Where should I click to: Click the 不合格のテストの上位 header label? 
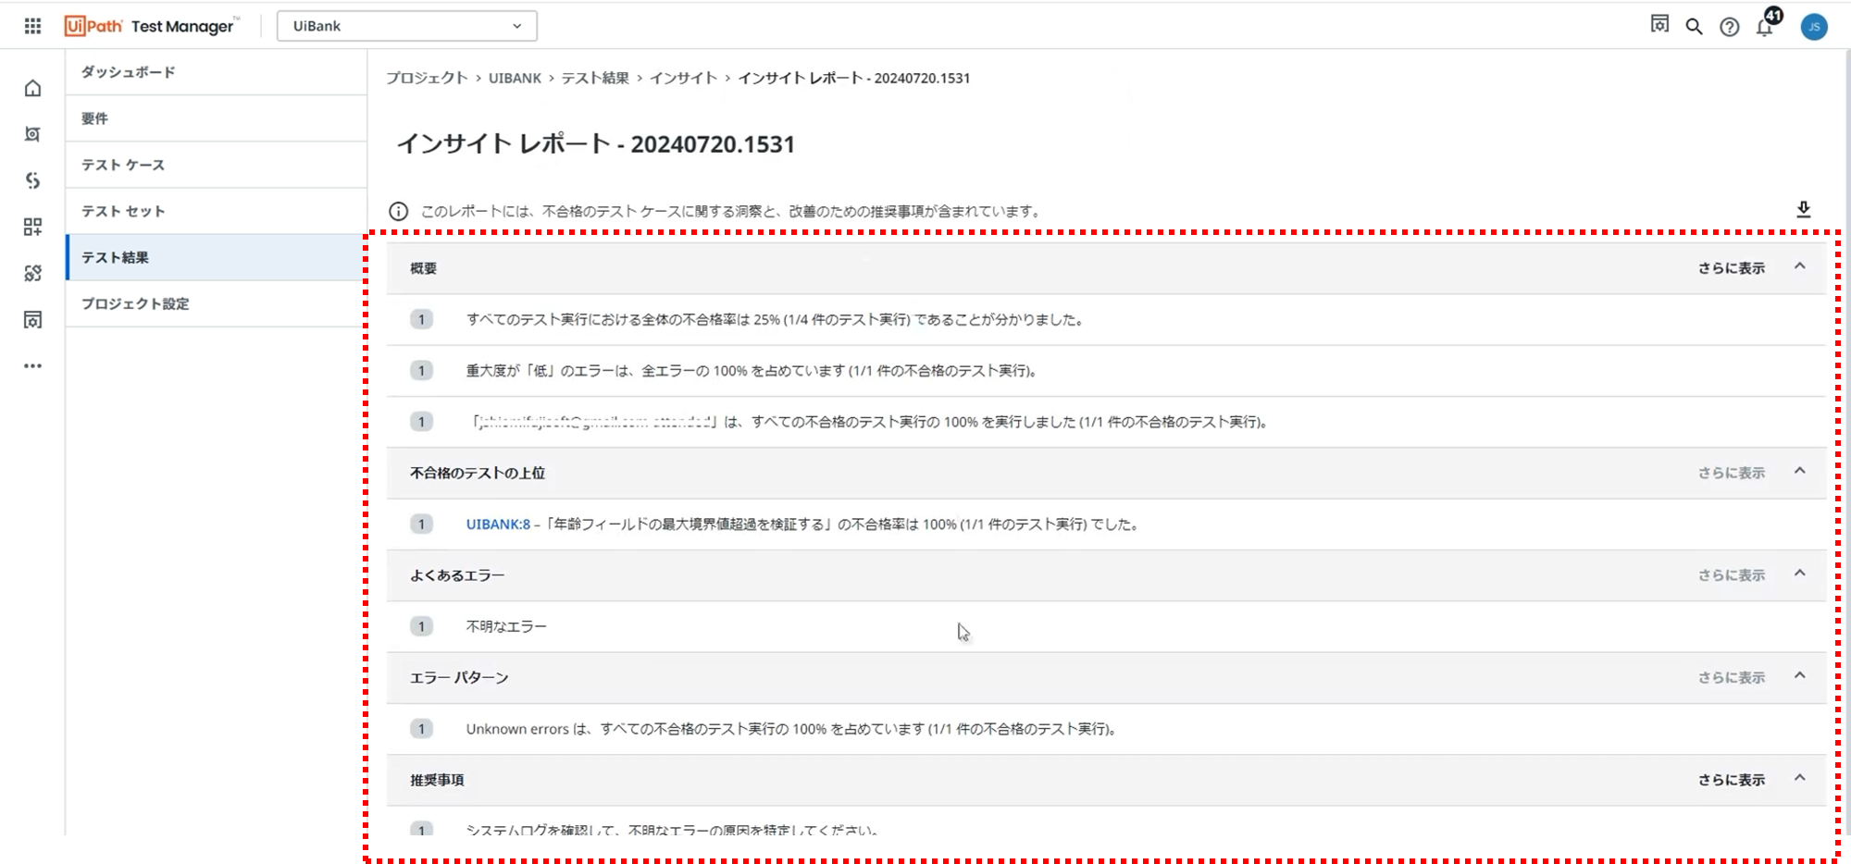point(478,473)
